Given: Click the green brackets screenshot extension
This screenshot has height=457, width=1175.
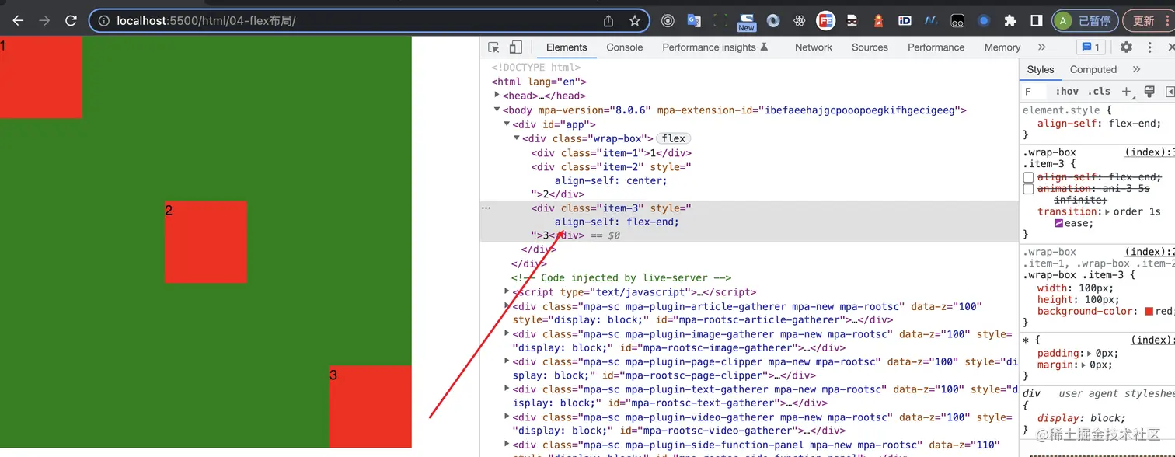Looking at the screenshot, I should click(x=720, y=21).
